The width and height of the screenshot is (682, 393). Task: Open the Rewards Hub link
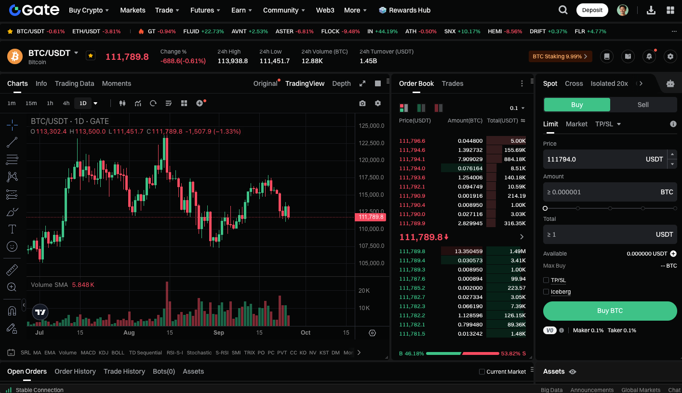(404, 10)
